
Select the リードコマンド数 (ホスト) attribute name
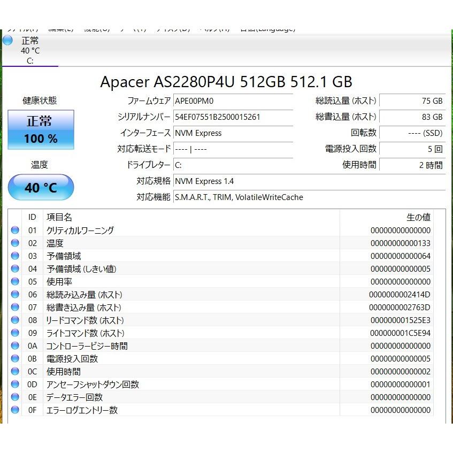[x=85, y=320]
